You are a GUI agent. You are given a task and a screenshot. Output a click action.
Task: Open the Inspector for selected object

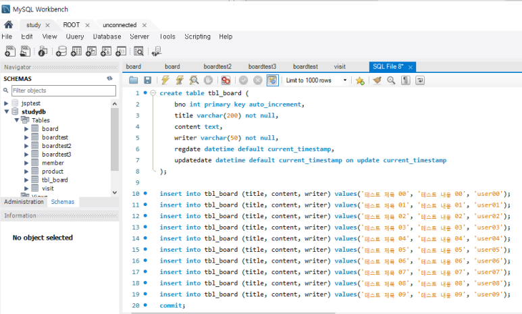(43, 51)
